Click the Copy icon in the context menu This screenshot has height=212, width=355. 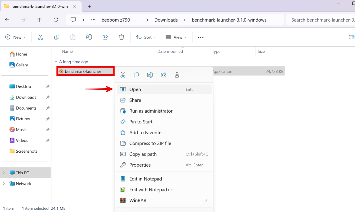click(x=136, y=75)
